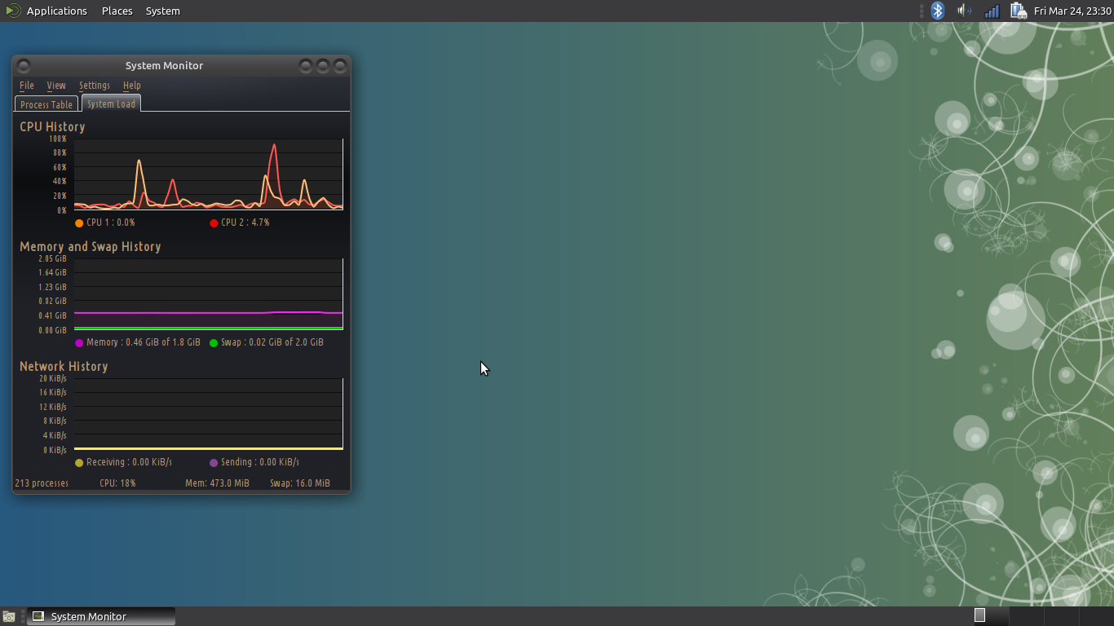The image size is (1114, 626).
Task: Open the volume control speaker icon
Action: [x=964, y=11]
